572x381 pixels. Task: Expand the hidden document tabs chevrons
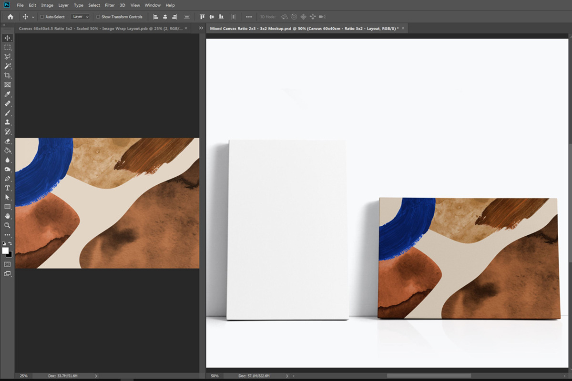201,28
